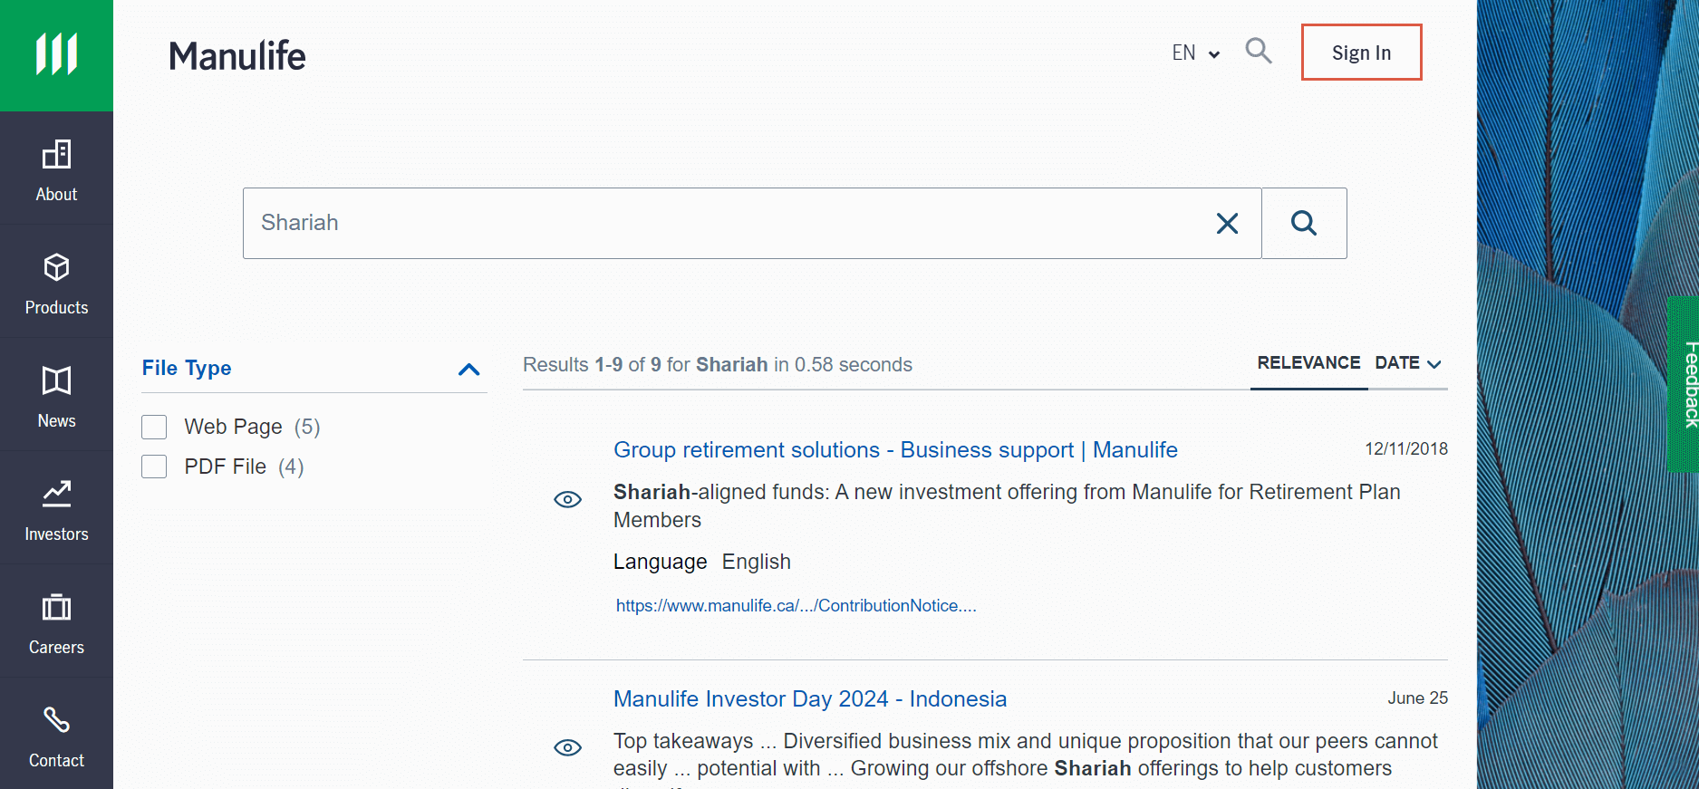The image size is (1699, 789).
Task: Click the File Type heading
Action: point(187,368)
